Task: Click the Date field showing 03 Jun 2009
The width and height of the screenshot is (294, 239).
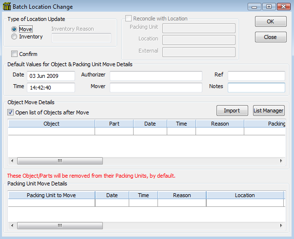Action: point(51,76)
